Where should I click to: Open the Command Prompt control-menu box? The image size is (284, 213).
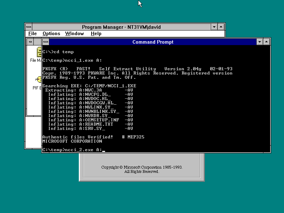coord(46,42)
